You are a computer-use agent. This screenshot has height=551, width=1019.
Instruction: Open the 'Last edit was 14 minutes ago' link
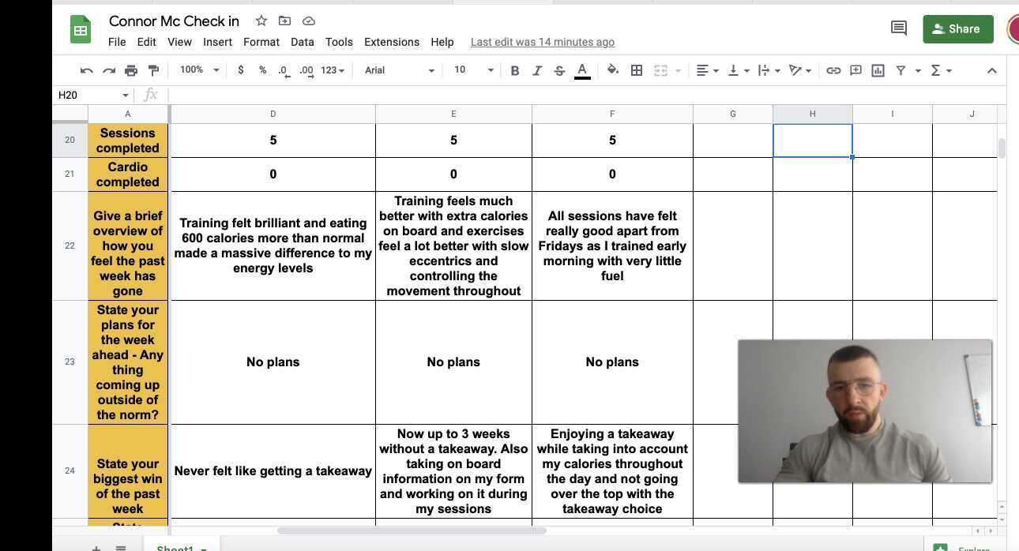point(542,42)
